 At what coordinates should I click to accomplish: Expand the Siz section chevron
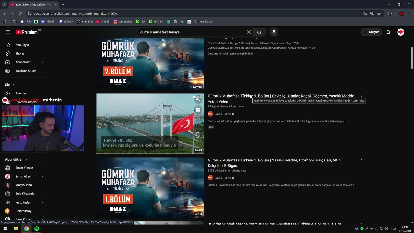coord(13,85)
